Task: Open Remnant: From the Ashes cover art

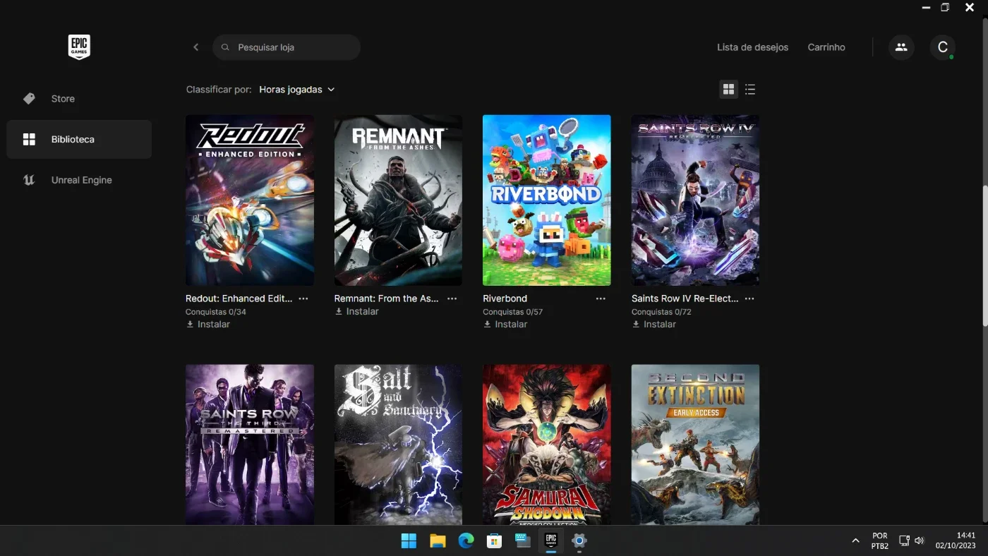Action: [398, 200]
